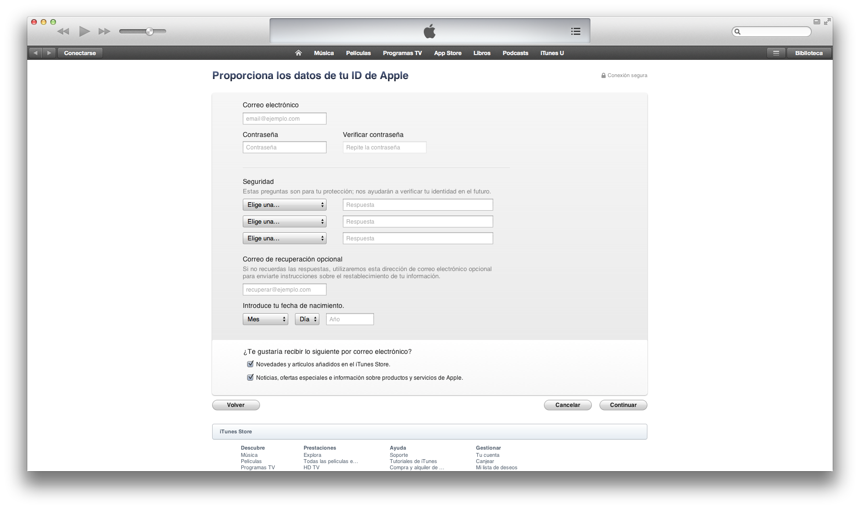Open the Explora footer link
This screenshot has height=509, width=860.
pyautogui.click(x=312, y=455)
